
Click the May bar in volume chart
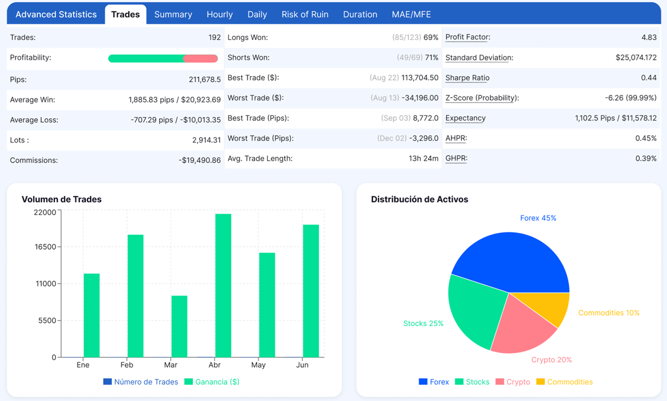(267, 305)
